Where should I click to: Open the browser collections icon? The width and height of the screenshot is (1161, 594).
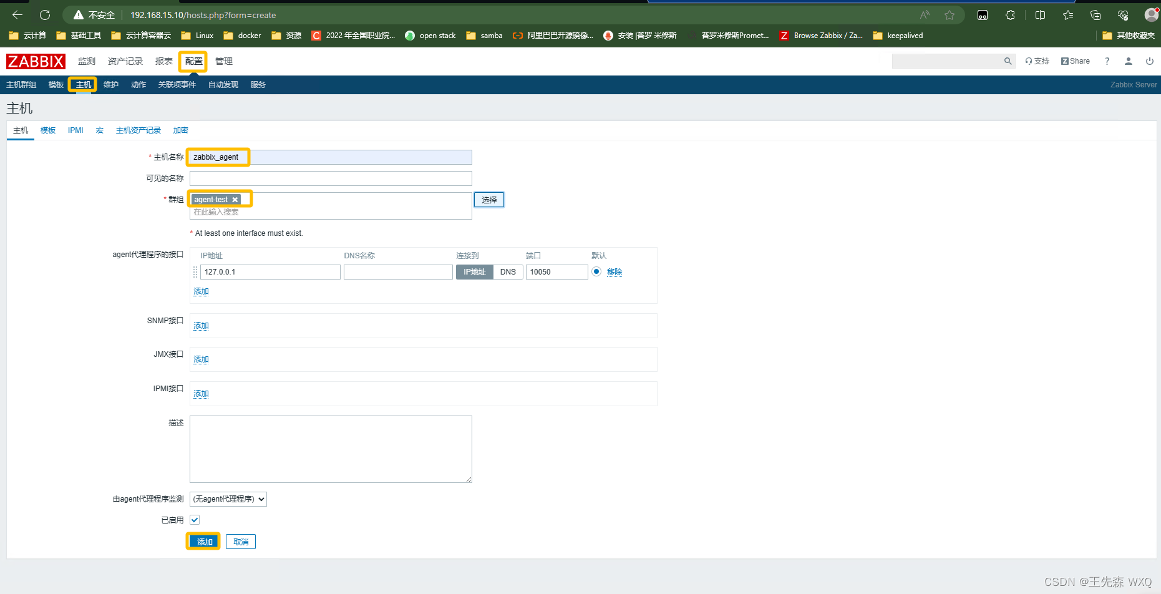[x=1095, y=15]
